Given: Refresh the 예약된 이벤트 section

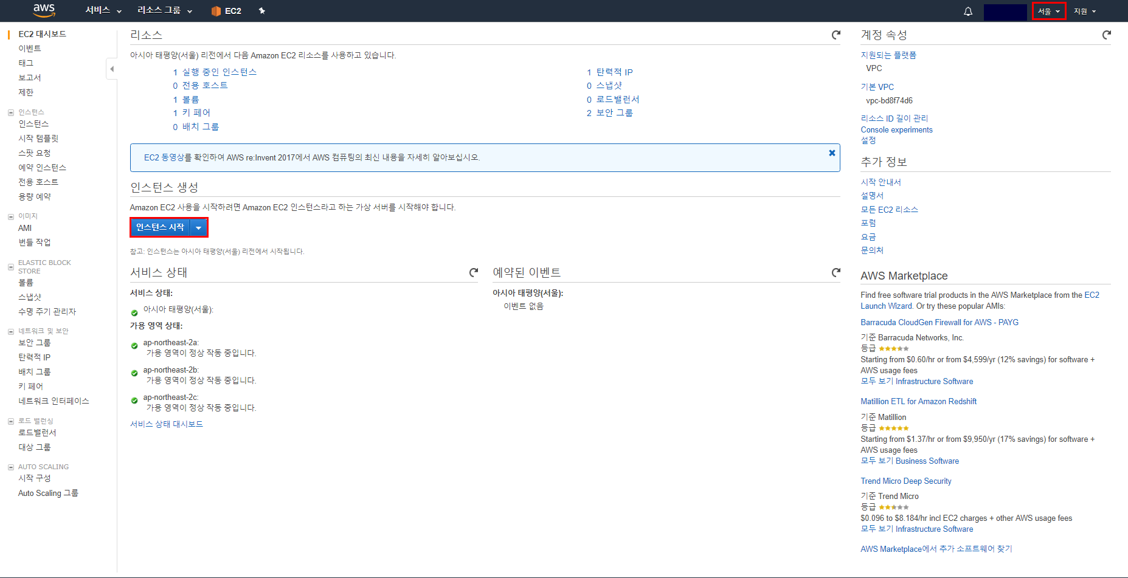Looking at the screenshot, I should pos(836,273).
